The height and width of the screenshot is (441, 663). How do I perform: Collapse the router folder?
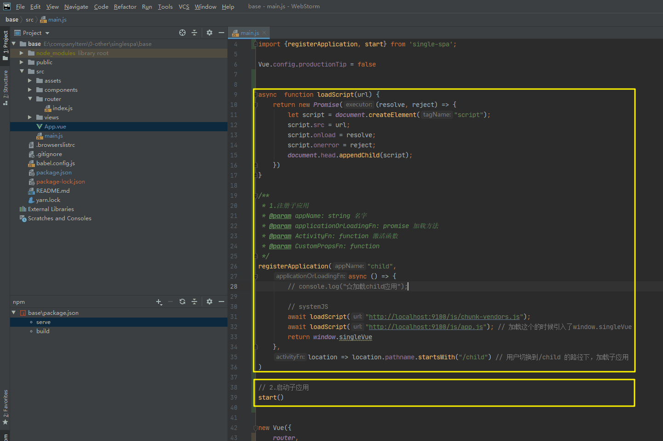[x=30, y=99]
